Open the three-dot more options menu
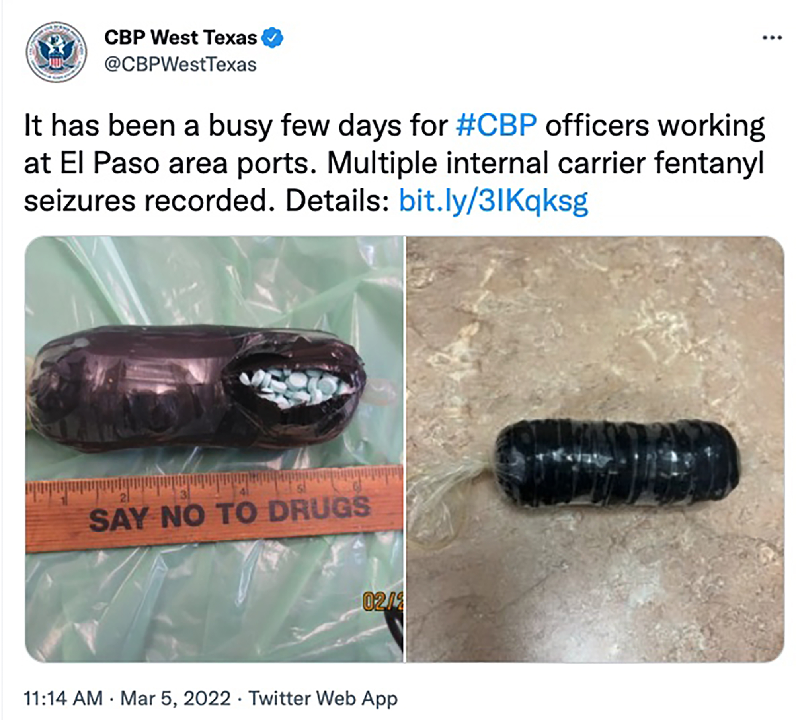The width and height of the screenshot is (796, 720). click(772, 38)
